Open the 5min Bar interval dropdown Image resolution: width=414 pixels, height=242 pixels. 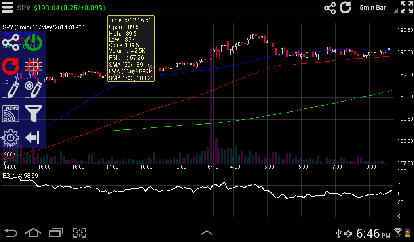point(377,8)
